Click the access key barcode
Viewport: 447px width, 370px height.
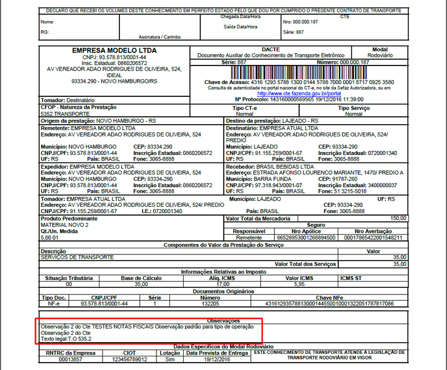299,73
